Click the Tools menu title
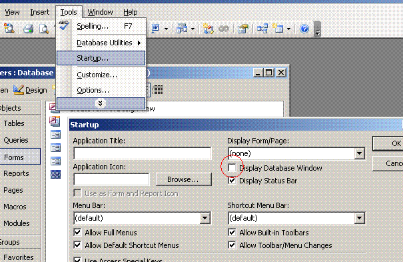The width and height of the screenshot is (403, 262). 69,12
